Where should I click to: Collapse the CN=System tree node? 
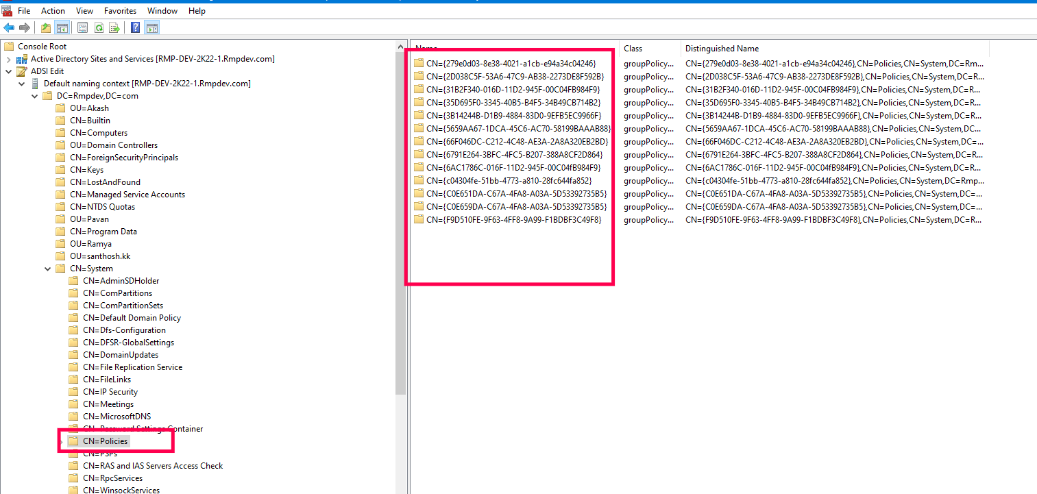[47, 268]
